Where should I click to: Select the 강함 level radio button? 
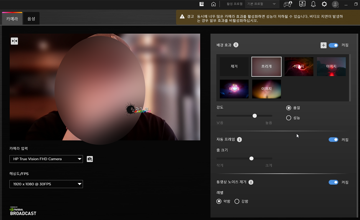[x=237, y=201]
